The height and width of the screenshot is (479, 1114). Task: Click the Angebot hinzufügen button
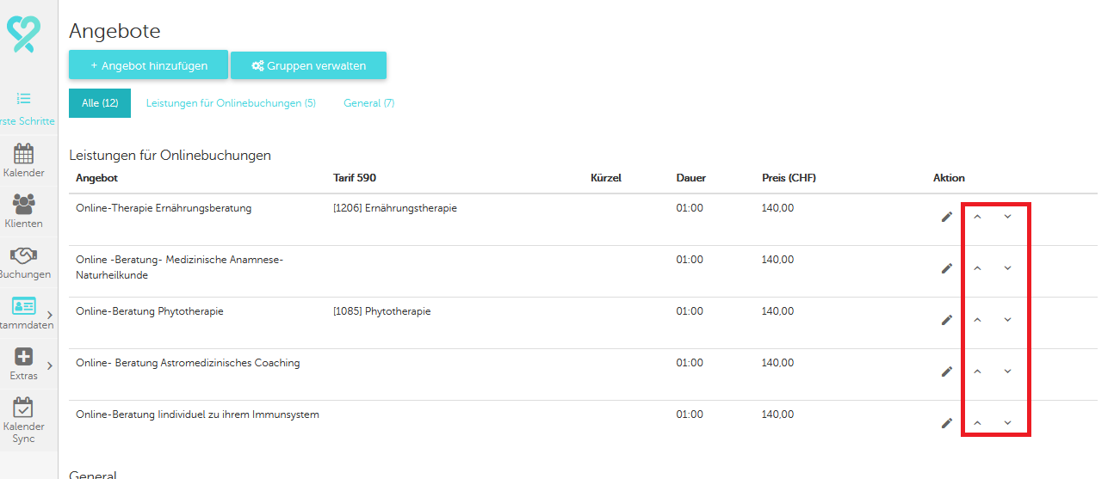[148, 65]
